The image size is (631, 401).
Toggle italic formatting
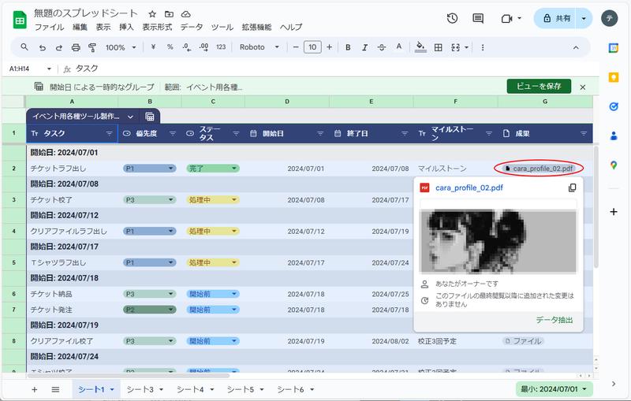tap(365, 47)
